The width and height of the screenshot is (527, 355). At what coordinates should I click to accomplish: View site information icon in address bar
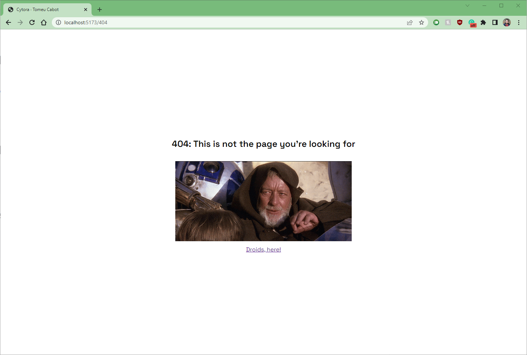[58, 22]
